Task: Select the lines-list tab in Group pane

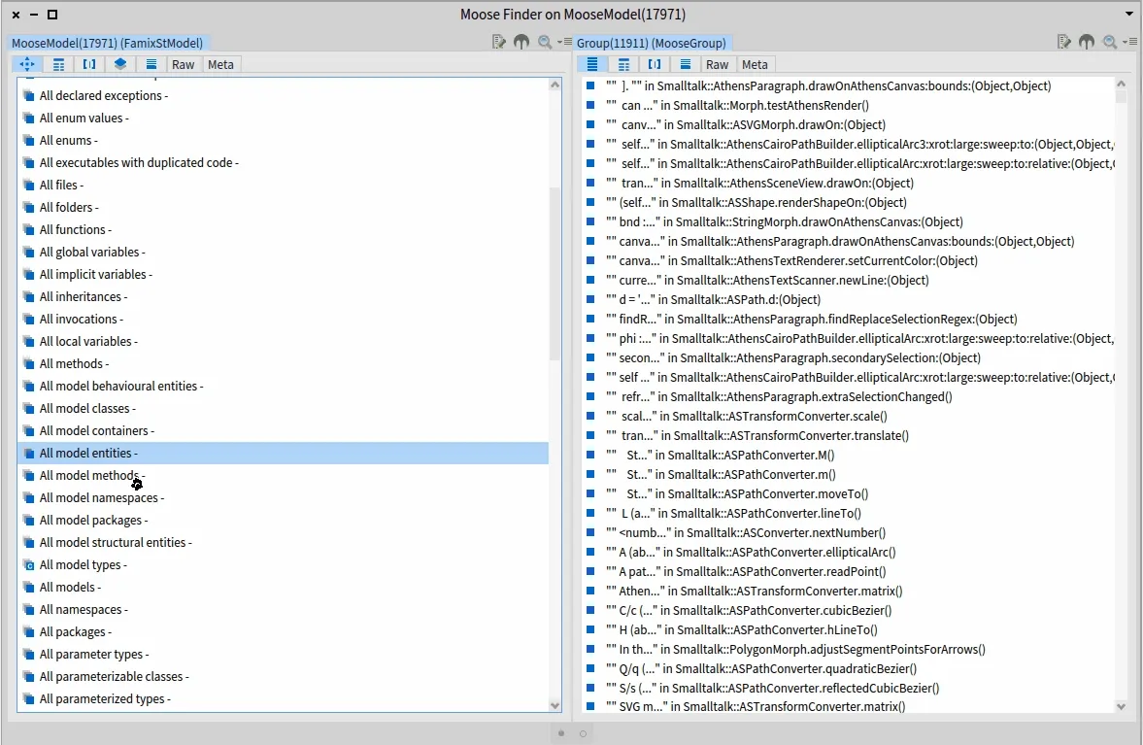Action: pos(592,64)
